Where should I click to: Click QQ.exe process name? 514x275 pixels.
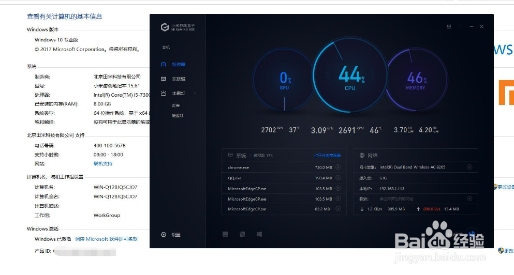[234, 178]
